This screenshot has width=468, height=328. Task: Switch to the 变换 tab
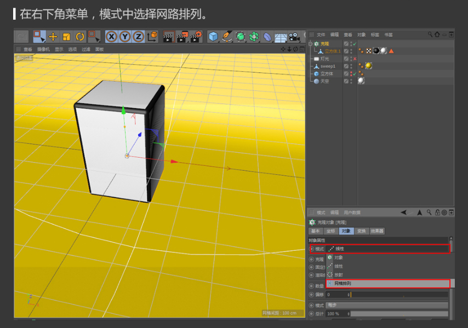pyautogui.click(x=361, y=231)
